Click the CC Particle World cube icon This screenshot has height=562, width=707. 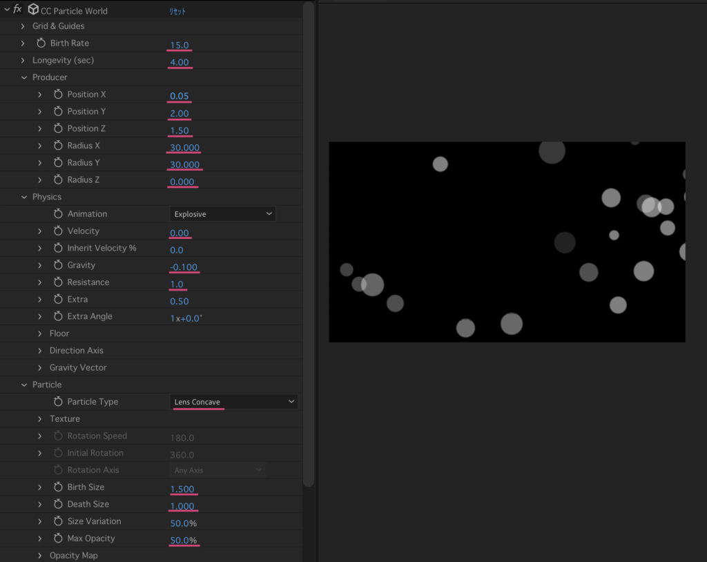click(x=33, y=10)
